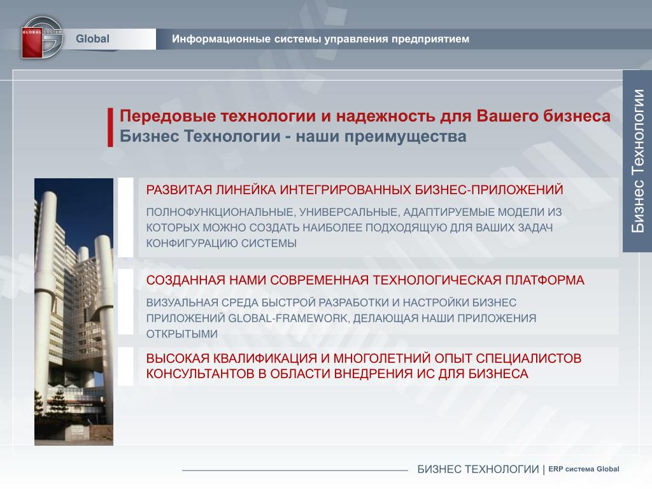Click paragraph starting "ВИЗУАЛЬНАЯ СРЕДА БЫСТРОЙ РАЗРАБОТКИ"
The image size is (652, 489).
pyautogui.click(x=341, y=318)
